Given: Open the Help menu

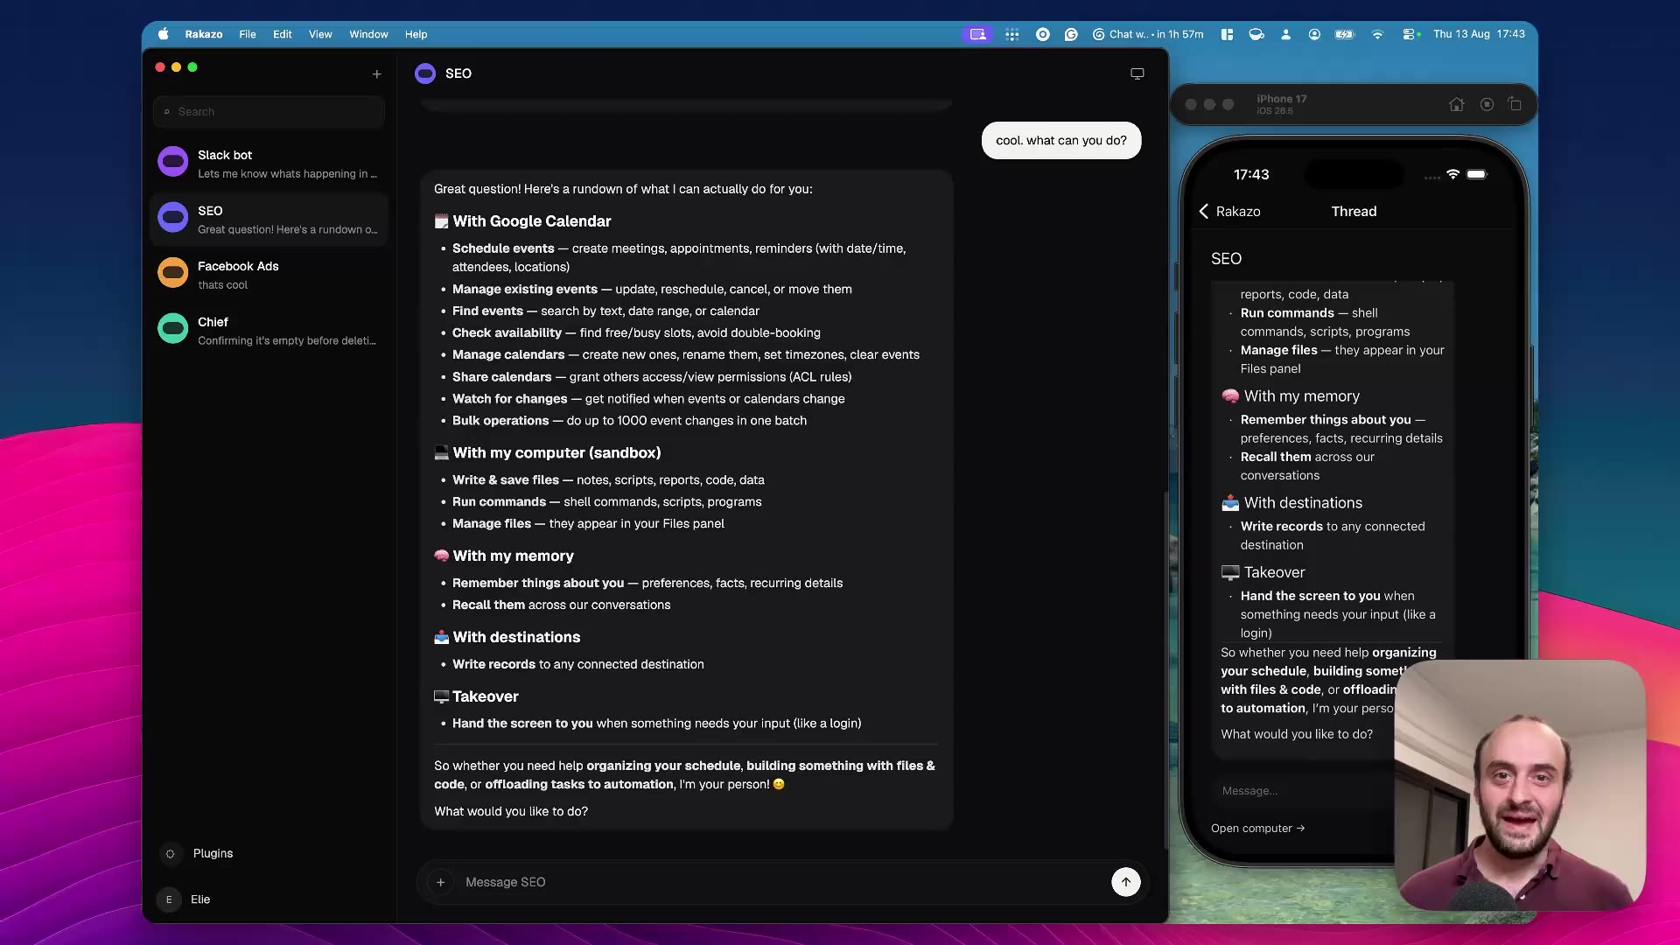Looking at the screenshot, I should (x=416, y=34).
